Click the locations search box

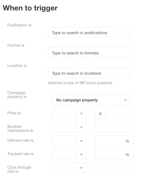tap(89, 73)
